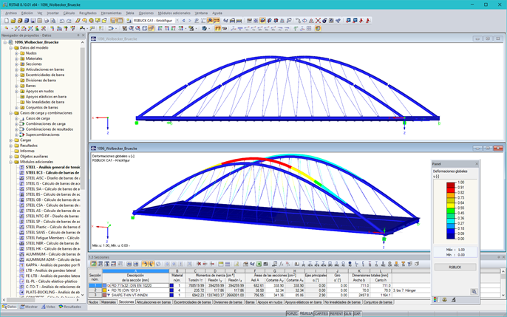507x317 pixels.
Task: Toggle the show results icon in second toolbar
Action: [x=218, y=29]
